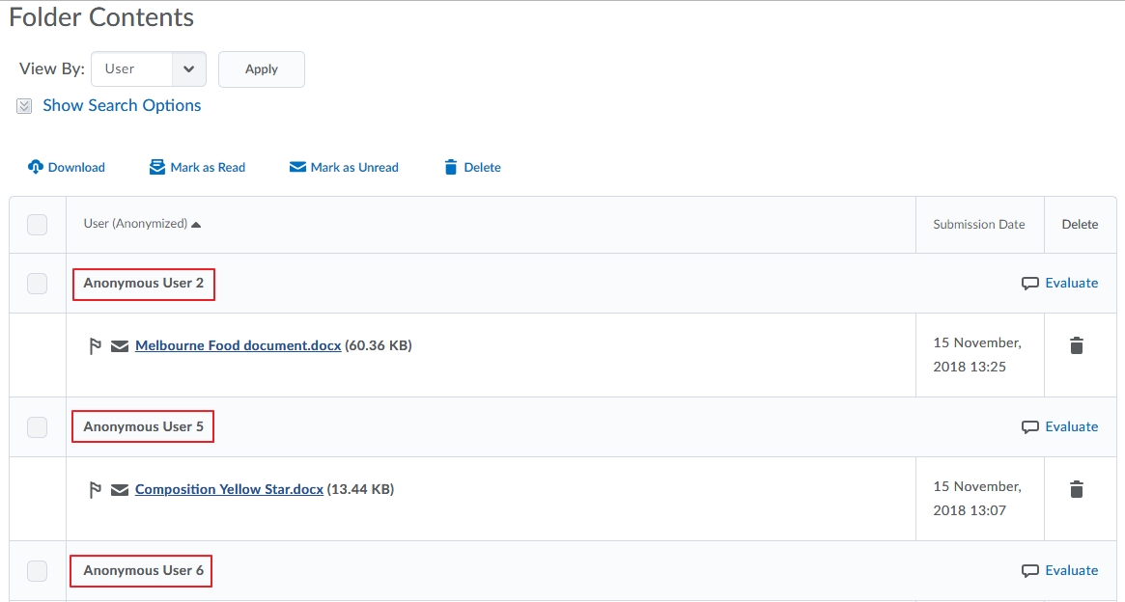Click the Submission Date column header
The height and width of the screenshot is (602, 1125).
click(x=978, y=225)
